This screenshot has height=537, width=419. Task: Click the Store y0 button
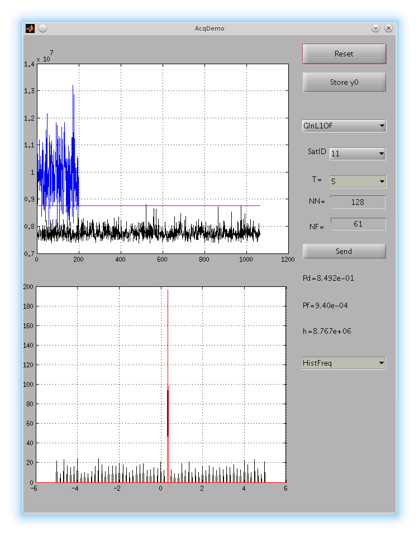click(344, 83)
